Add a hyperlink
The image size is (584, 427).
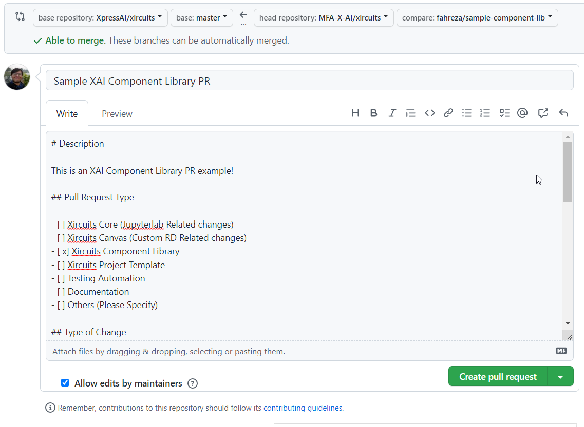[448, 113]
